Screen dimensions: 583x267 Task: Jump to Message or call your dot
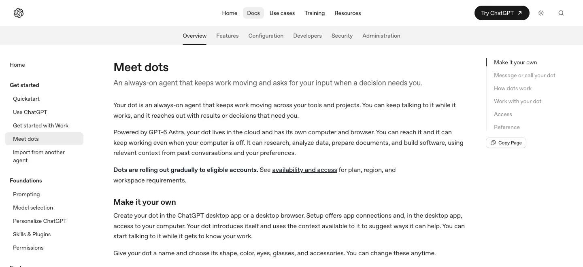pos(525,75)
